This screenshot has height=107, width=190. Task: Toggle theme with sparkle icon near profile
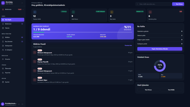pyautogui.click(x=19, y=104)
